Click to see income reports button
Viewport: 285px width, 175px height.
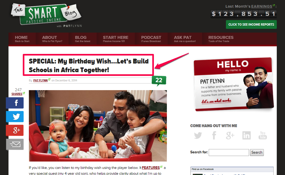tap(251, 24)
